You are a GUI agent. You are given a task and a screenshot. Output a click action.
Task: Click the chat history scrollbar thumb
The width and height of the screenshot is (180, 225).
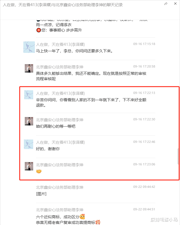tap(178, 156)
